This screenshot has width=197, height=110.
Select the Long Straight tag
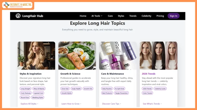coord(25,89)
